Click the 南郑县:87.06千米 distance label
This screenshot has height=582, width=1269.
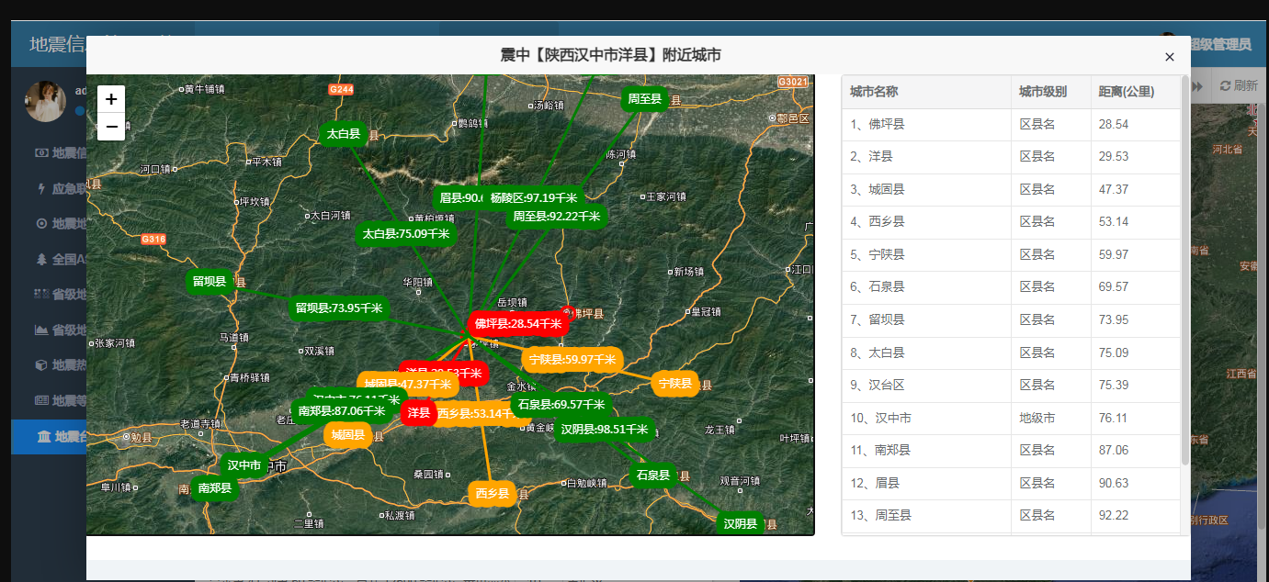(341, 411)
